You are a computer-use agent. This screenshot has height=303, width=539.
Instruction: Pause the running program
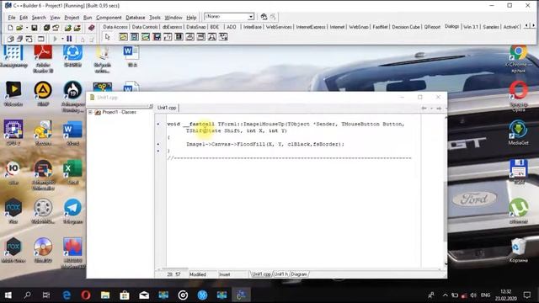69,39
